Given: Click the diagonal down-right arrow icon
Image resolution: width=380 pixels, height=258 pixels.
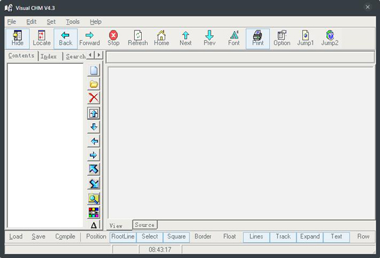Looking at the screenshot, I should pos(94,184).
